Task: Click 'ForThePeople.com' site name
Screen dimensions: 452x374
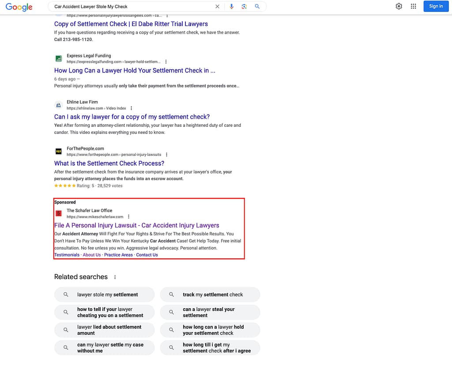Action: pos(85,148)
